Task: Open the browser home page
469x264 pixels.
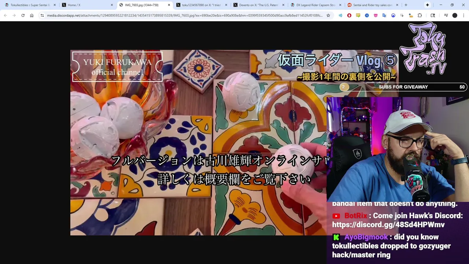Action: coord(32,15)
